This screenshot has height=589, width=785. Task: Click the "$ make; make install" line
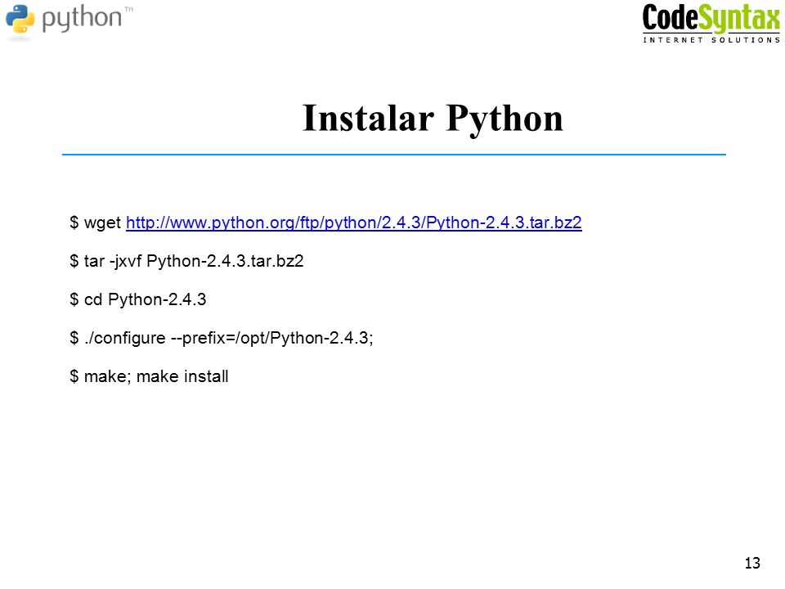149,376
